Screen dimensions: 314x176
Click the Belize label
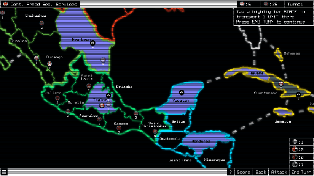pos(178,121)
